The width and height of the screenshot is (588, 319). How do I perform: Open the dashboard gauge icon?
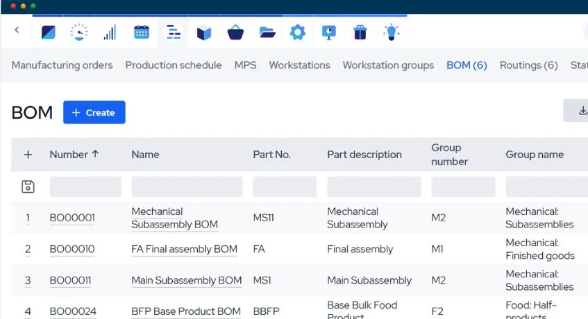point(79,33)
